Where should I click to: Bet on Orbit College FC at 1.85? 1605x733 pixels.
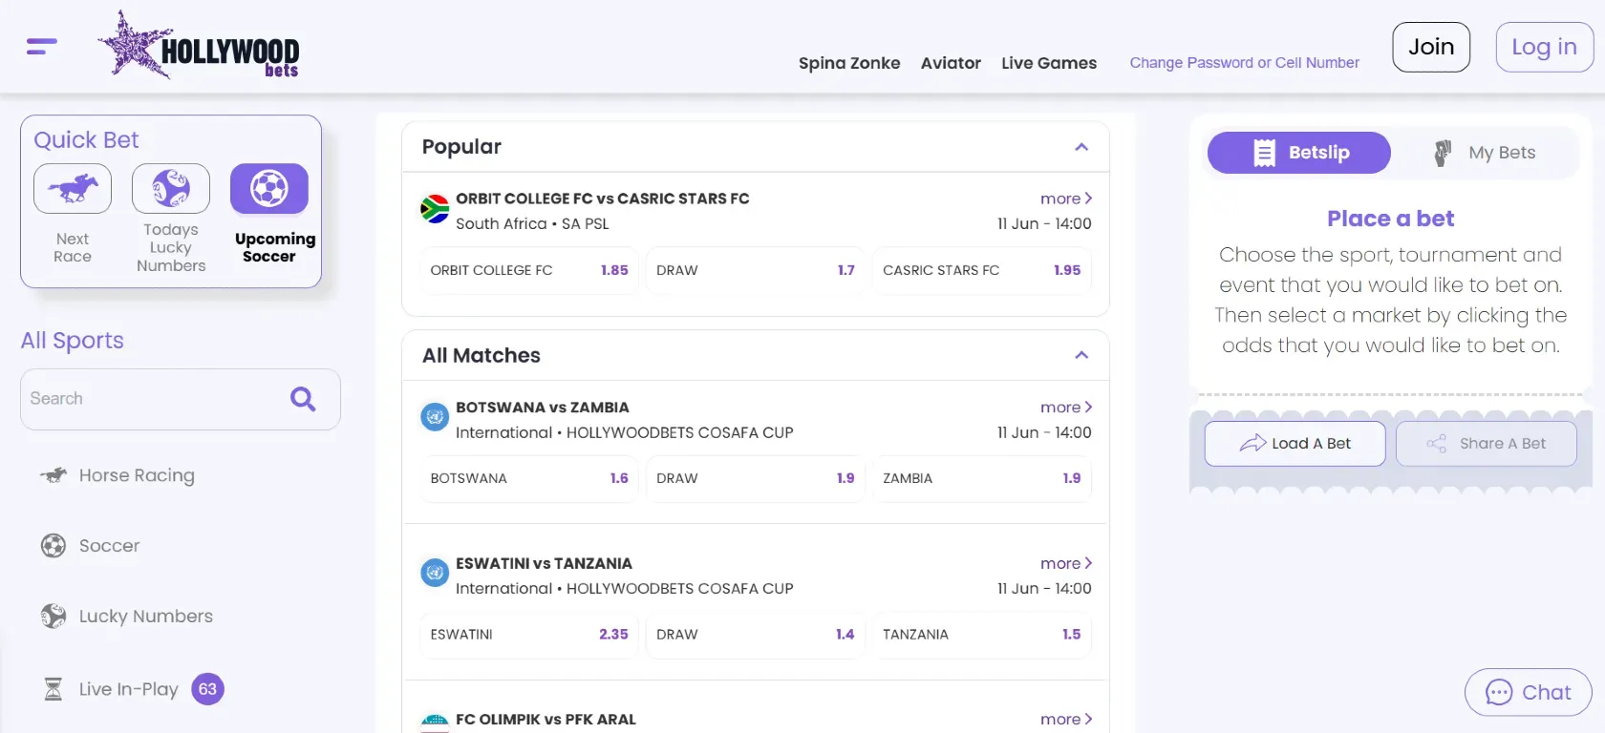pos(529,270)
